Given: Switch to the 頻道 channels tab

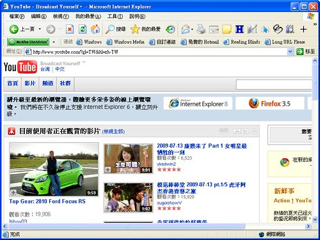Looking at the screenshot, I should (47, 83).
